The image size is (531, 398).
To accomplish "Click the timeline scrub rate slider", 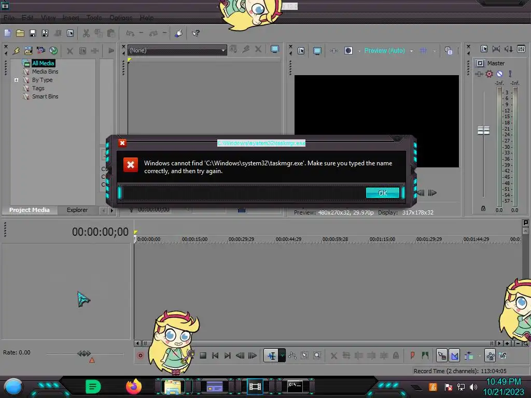I will (x=84, y=353).
